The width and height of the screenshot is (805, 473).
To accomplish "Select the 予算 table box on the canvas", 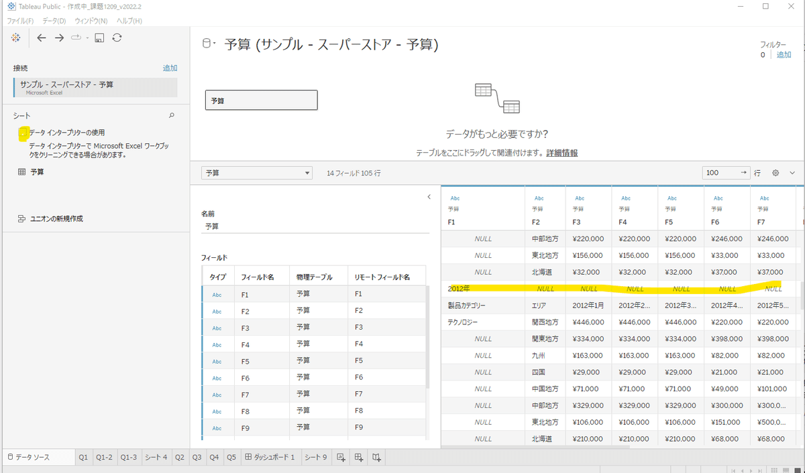I will 261,100.
